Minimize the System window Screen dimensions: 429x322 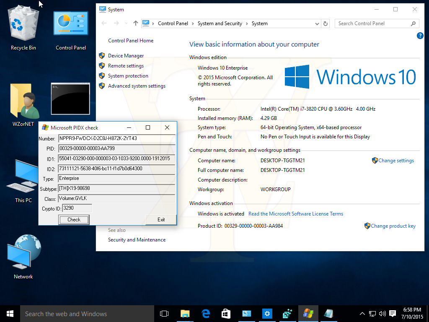[377, 9]
